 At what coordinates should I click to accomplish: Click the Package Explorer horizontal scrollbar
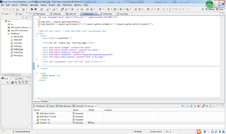tap(12, 74)
